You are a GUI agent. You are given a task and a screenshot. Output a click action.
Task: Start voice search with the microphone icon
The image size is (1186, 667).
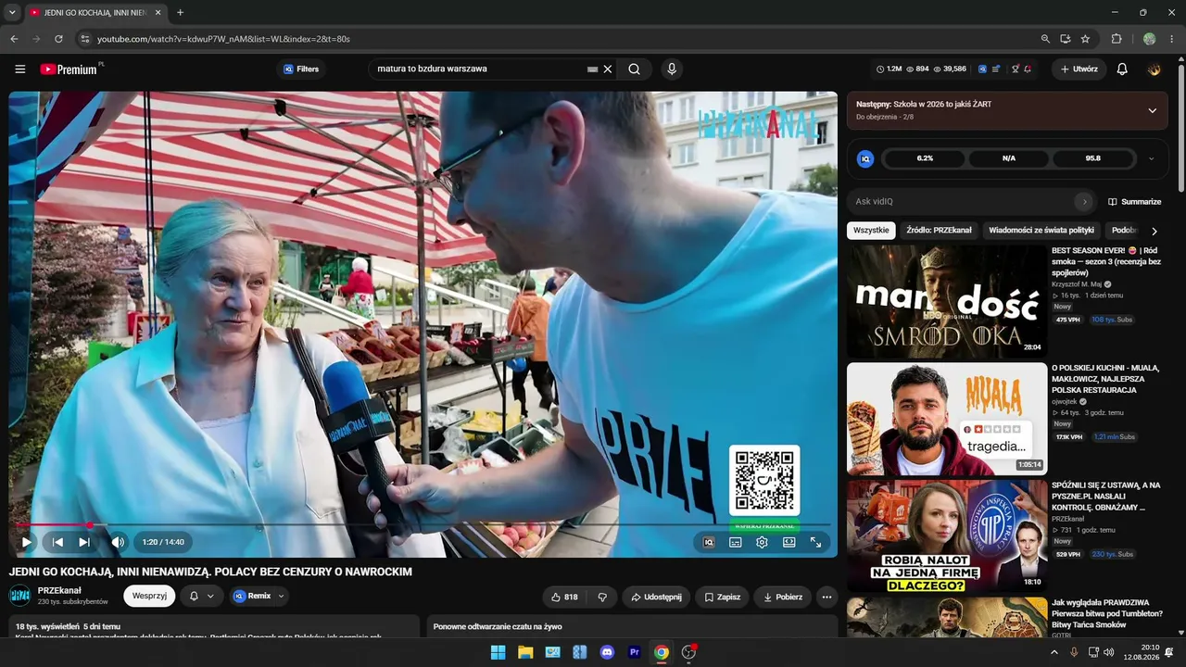point(672,69)
